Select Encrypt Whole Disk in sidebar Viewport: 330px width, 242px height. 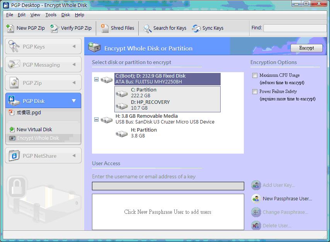pyautogui.click(x=37, y=138)
